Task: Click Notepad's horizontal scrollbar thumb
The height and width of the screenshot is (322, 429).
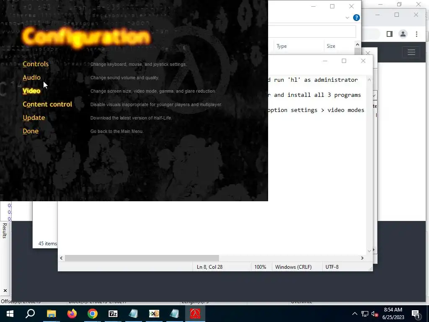Action: click(142, 258)
